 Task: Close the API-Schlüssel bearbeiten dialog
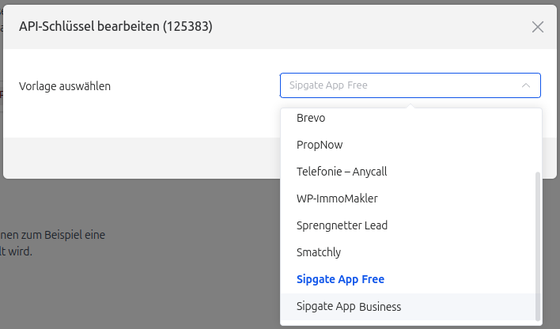coord(538,27)
